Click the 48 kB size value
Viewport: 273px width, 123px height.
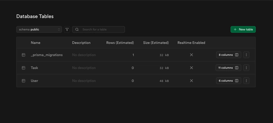coord(164,81)
